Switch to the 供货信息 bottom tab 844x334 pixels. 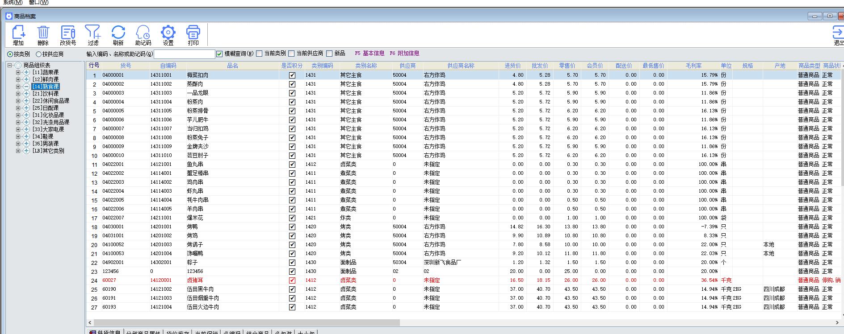click(106, 332)
